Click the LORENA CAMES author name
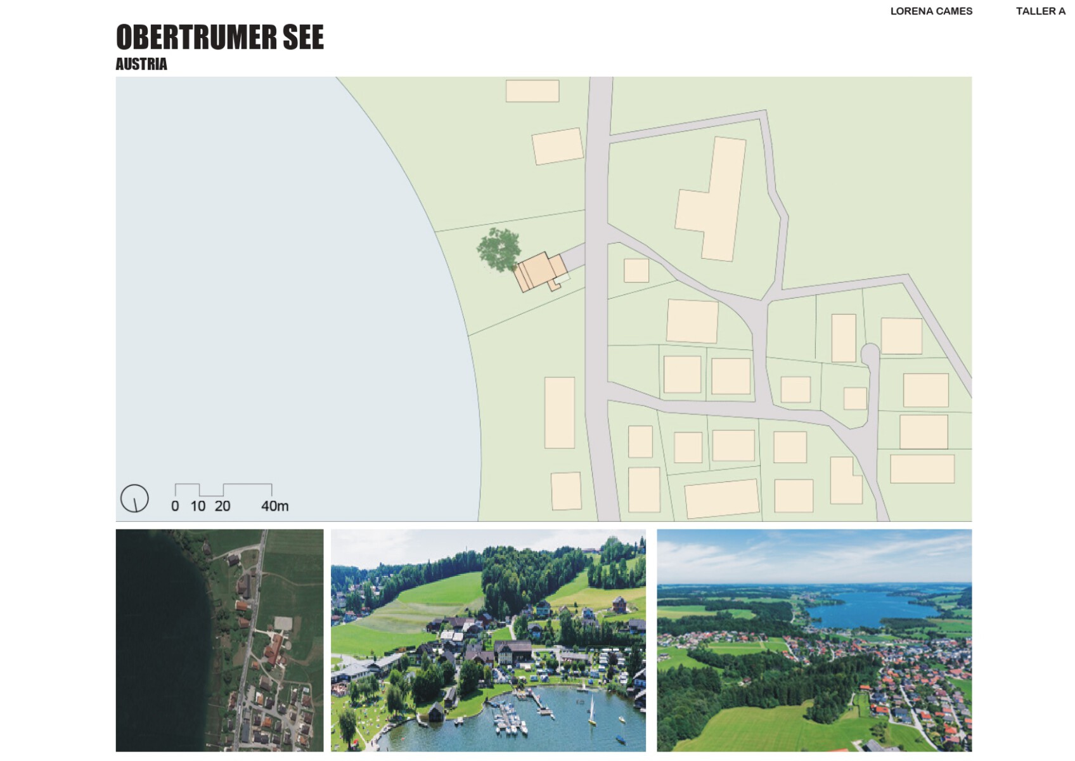The height and width of the screenshot is (761, 1075). point(931,11)
